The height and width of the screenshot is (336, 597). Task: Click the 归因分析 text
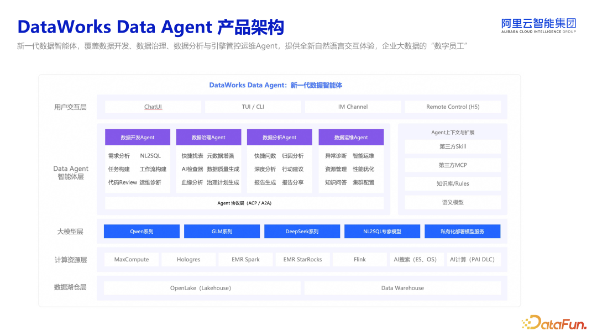click(293, 156)
